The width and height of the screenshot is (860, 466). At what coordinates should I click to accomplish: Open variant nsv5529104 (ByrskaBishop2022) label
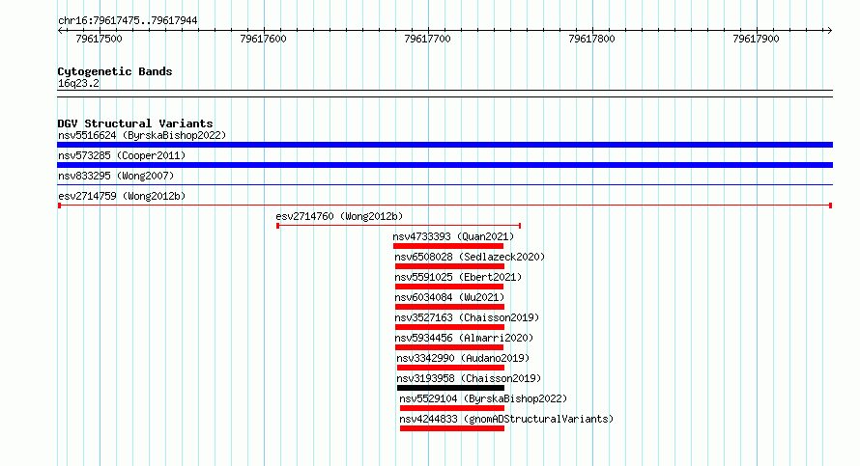[483, 398]
